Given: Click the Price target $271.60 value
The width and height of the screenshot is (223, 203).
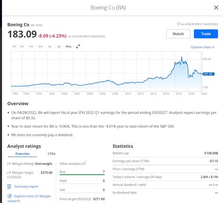Looking at the screenshot, I should 99,199.
